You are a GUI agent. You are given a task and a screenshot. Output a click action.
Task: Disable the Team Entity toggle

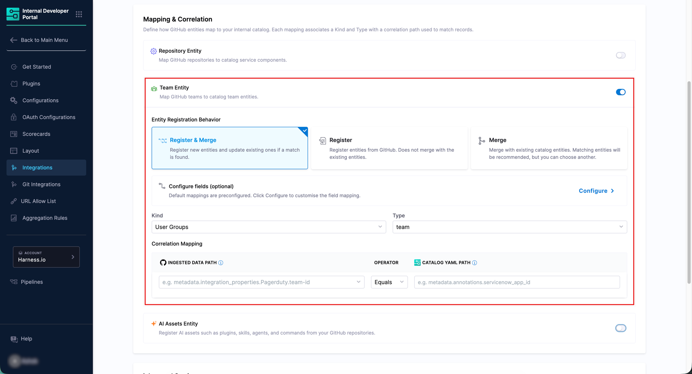(620, 92)
